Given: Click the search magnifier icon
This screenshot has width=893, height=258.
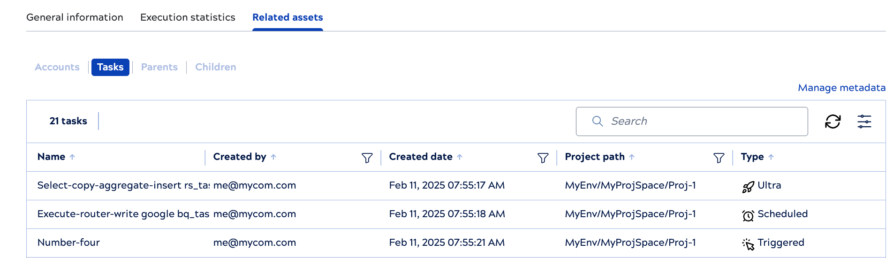Looking at the screenshot, I should tap(598, 121).
